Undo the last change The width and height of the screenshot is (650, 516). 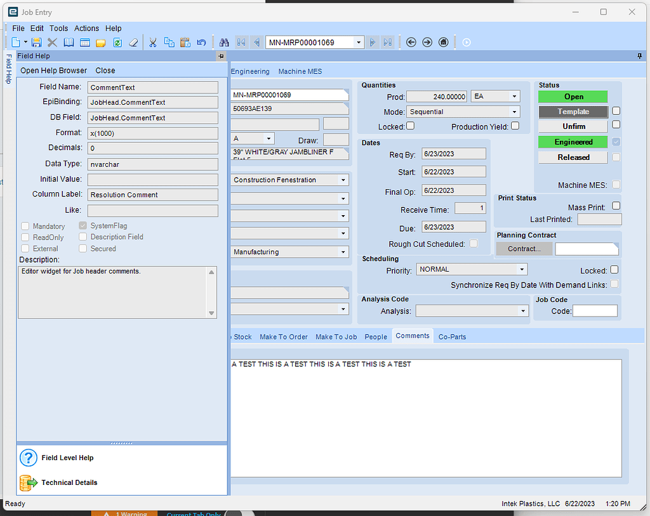(201, 42)
